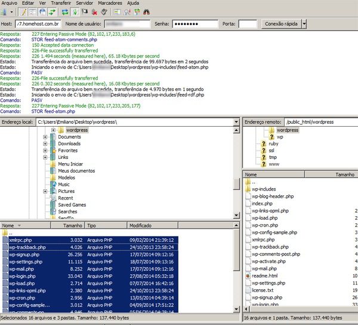Reconnect to the last used server
358x325 pixels.
pos(104,12)
